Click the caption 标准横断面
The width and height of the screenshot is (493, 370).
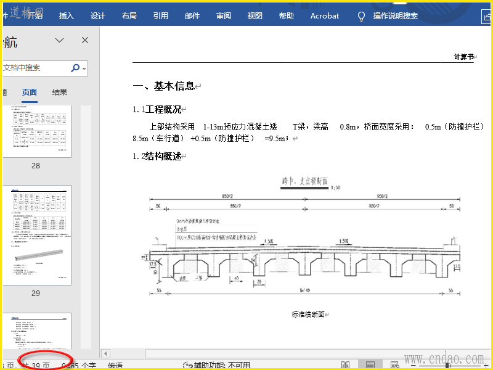(x=308, y=314)
